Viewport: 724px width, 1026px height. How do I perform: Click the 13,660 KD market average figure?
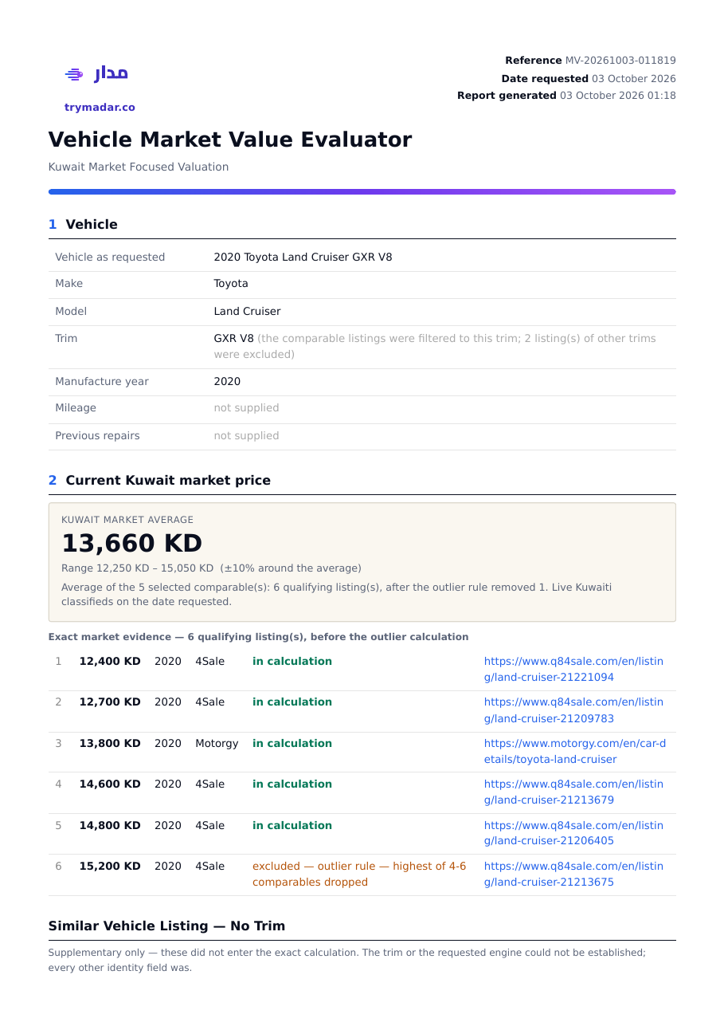point(132,544)
